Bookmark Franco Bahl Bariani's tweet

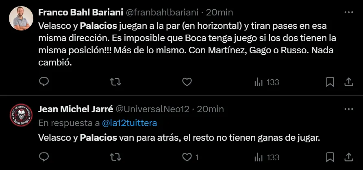(330, 82)
